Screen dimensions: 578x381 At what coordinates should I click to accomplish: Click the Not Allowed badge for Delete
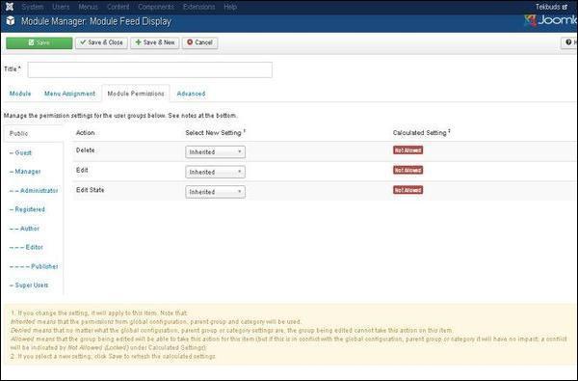407,150
